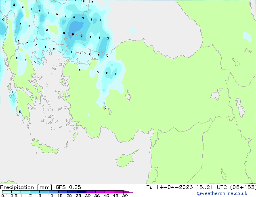Select the 10–15 mm legend swatch

(x=53, y=192)
